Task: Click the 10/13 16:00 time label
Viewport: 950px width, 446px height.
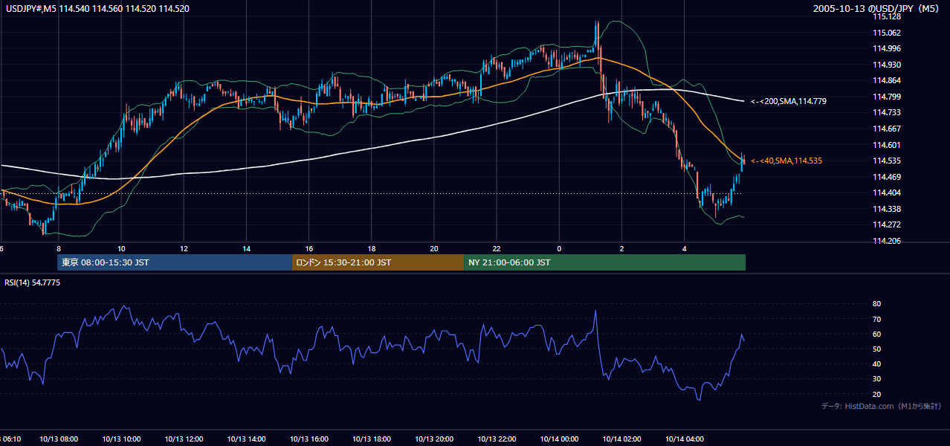Action: click(x=308, y=439)
